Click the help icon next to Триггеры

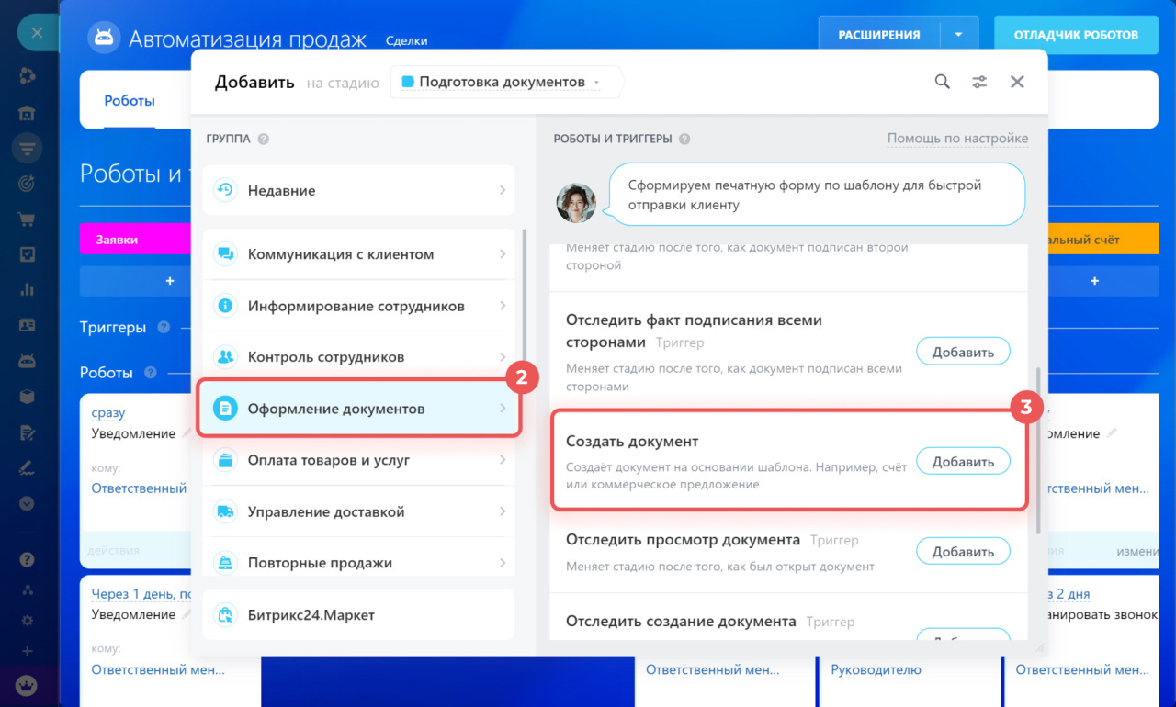click(164, 328)
